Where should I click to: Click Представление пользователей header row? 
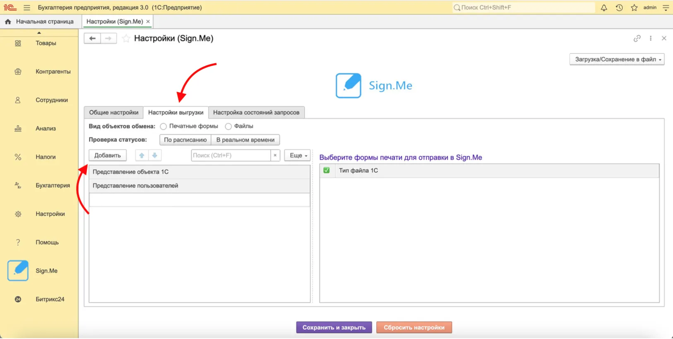pyautogui.click(x=199, y=186)
